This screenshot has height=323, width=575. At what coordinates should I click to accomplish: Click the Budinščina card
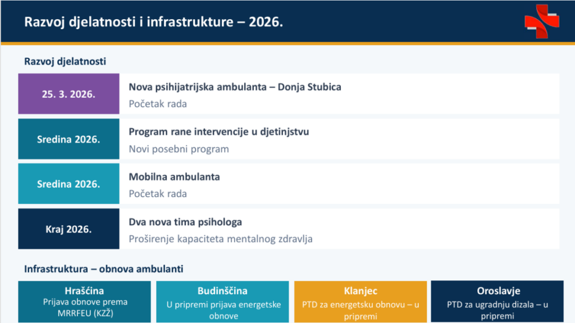222,302
